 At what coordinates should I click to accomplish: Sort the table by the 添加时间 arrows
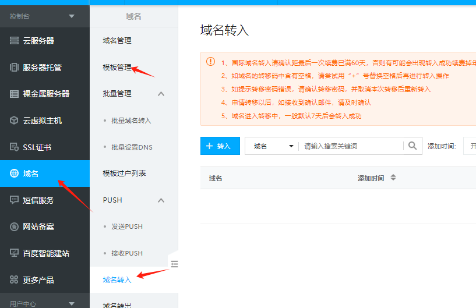tap(393, 178)
